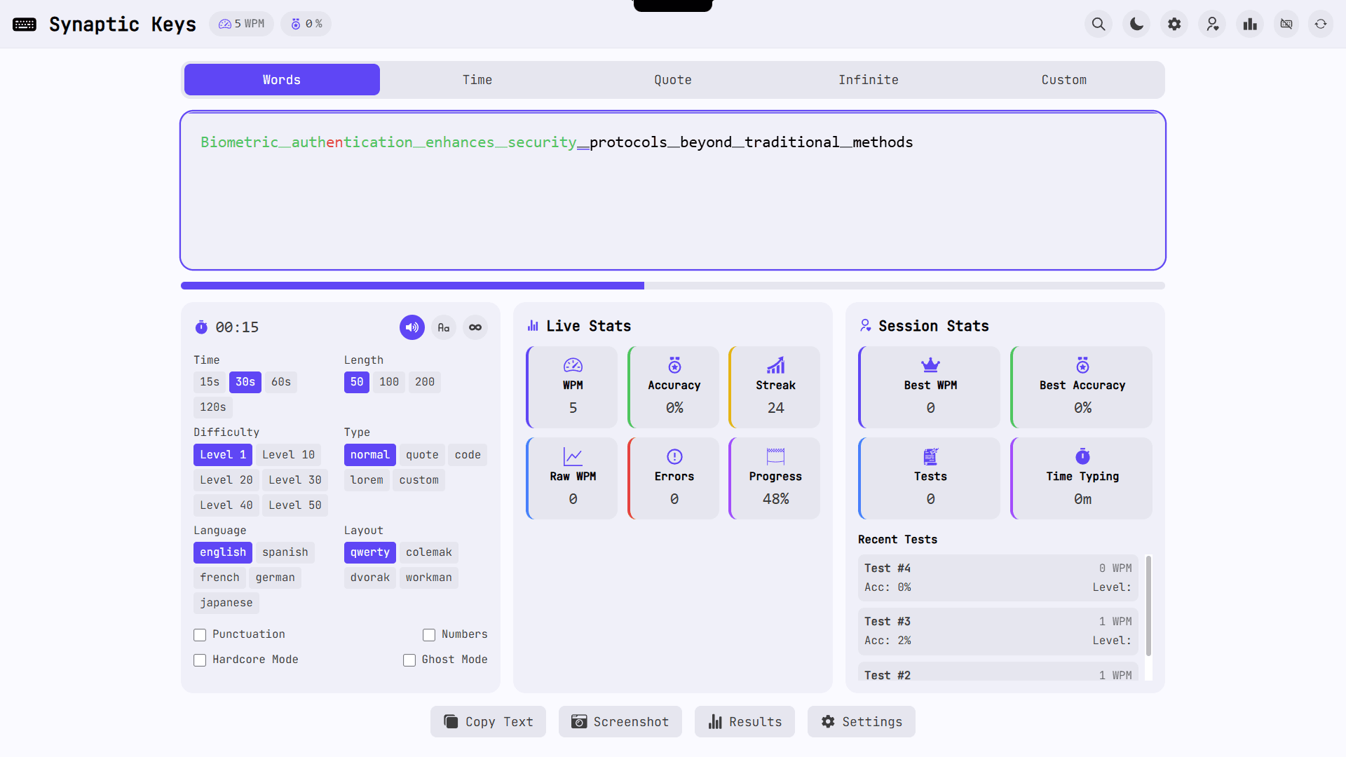This screenshot has width=1346, height=757.
Task: Click the 0% accuracy badge
Action: [306, 24]
